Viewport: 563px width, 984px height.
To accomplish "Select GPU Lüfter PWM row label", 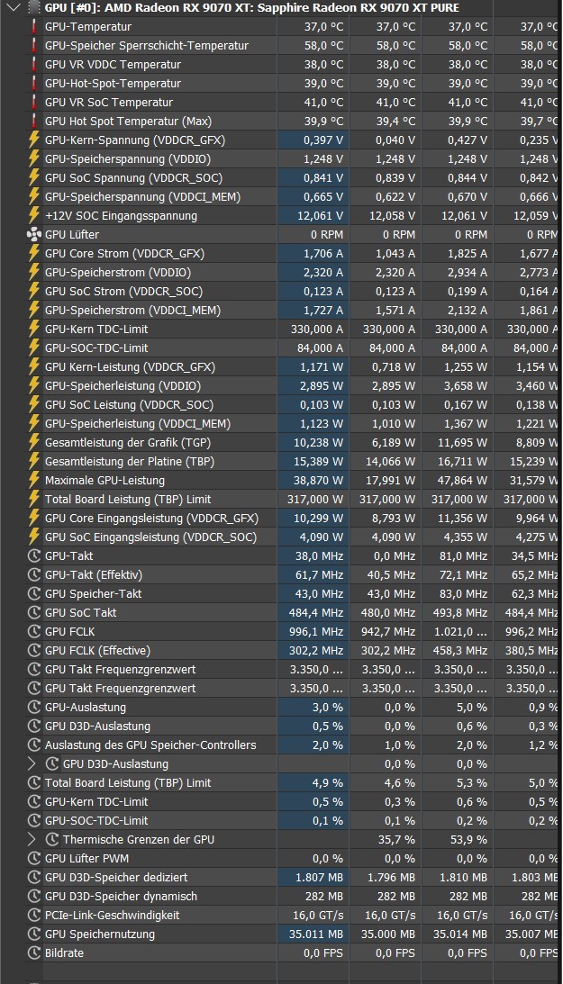I will point(86,859).
